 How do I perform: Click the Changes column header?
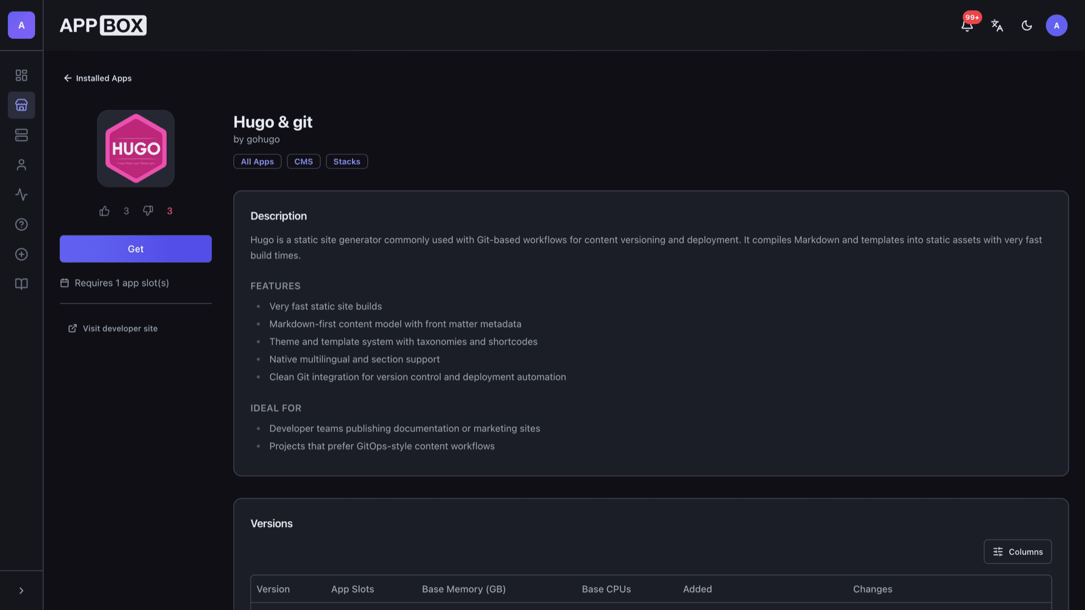click(873, 589)
